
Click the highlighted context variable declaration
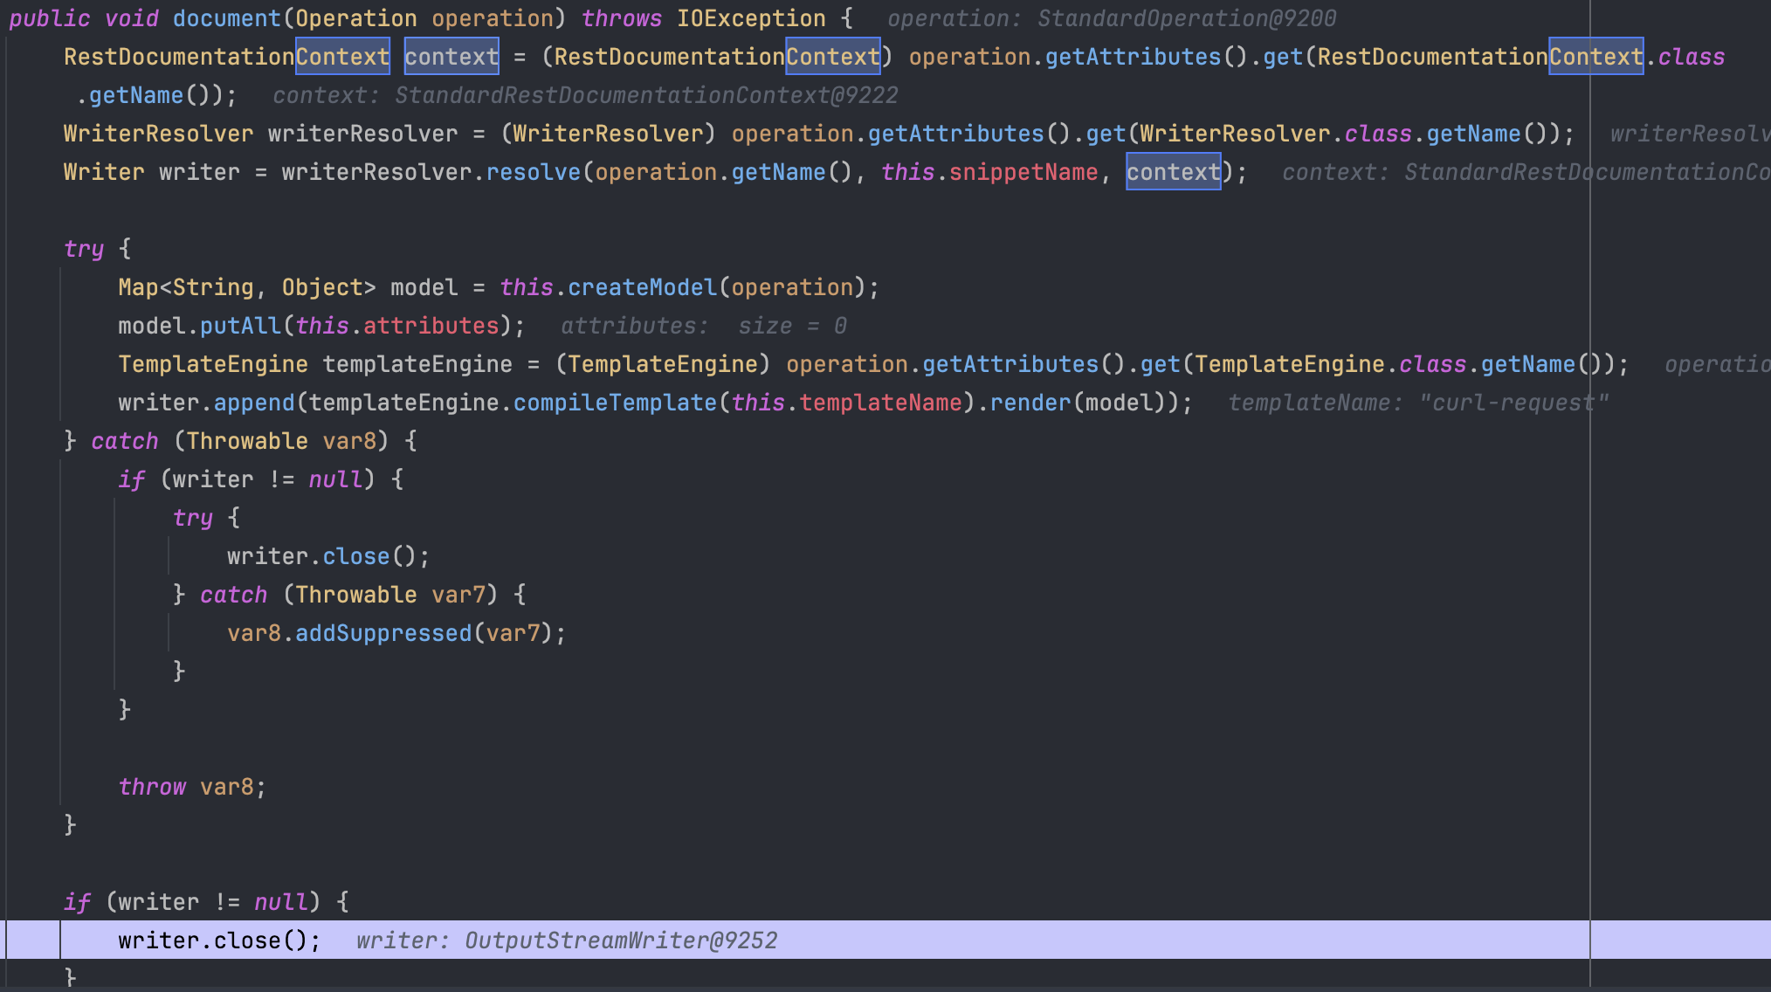[x=451, y=57]
